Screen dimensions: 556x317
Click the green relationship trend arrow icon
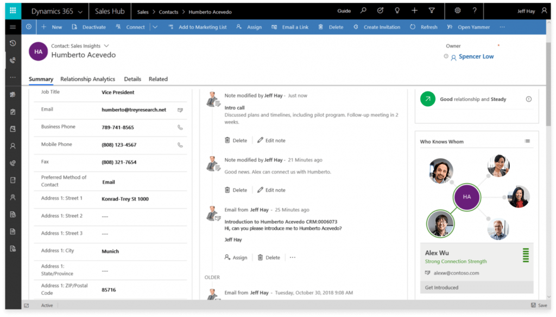coord(428,99)
